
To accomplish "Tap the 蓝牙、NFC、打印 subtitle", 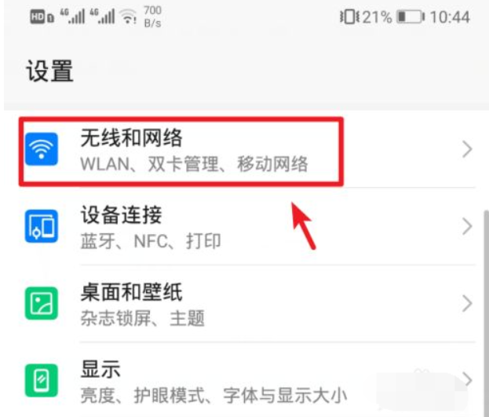I will coord(151,241).
